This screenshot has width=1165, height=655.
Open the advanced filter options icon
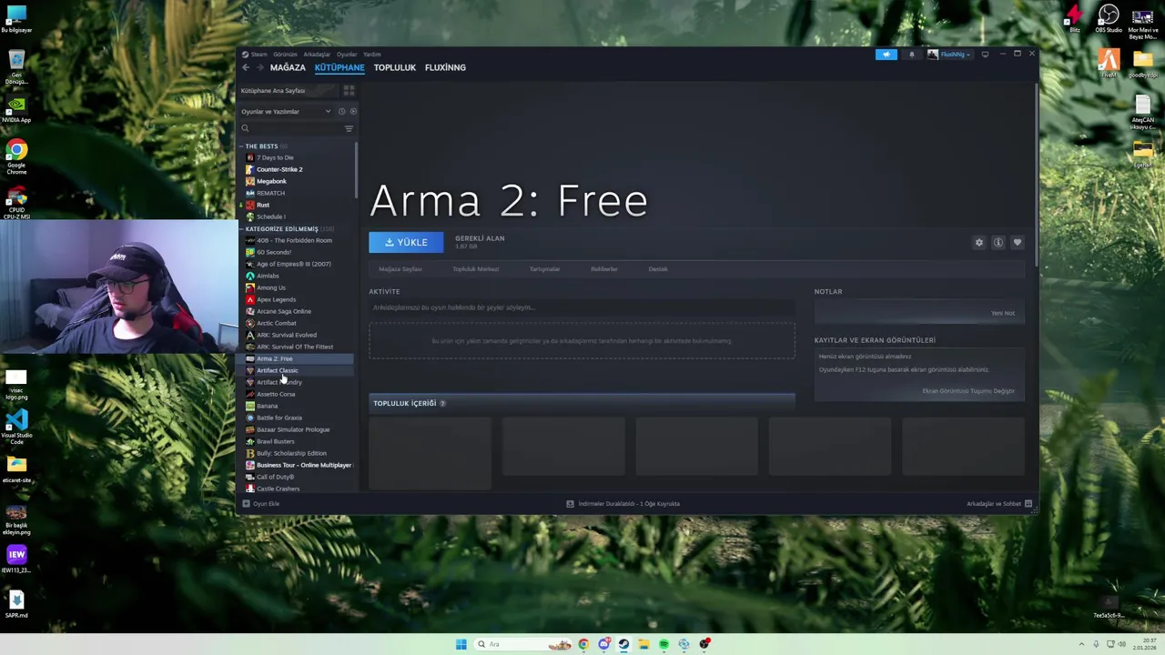click(349, 128)
